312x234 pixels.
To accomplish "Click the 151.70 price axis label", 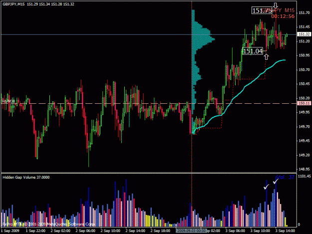I will pyautogui.click(x=304, y=13).
